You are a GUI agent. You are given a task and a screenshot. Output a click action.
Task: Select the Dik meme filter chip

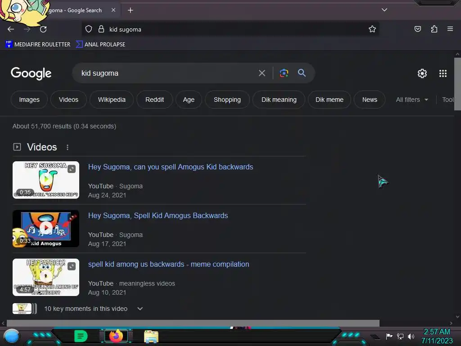click(329, 100)
